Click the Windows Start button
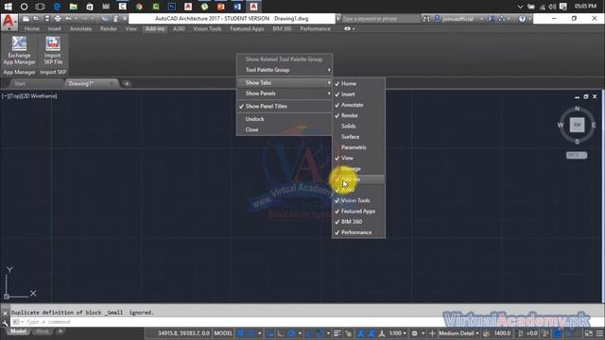Image resolution: width=605 pixels, height=340 pixels. (8, 7)
